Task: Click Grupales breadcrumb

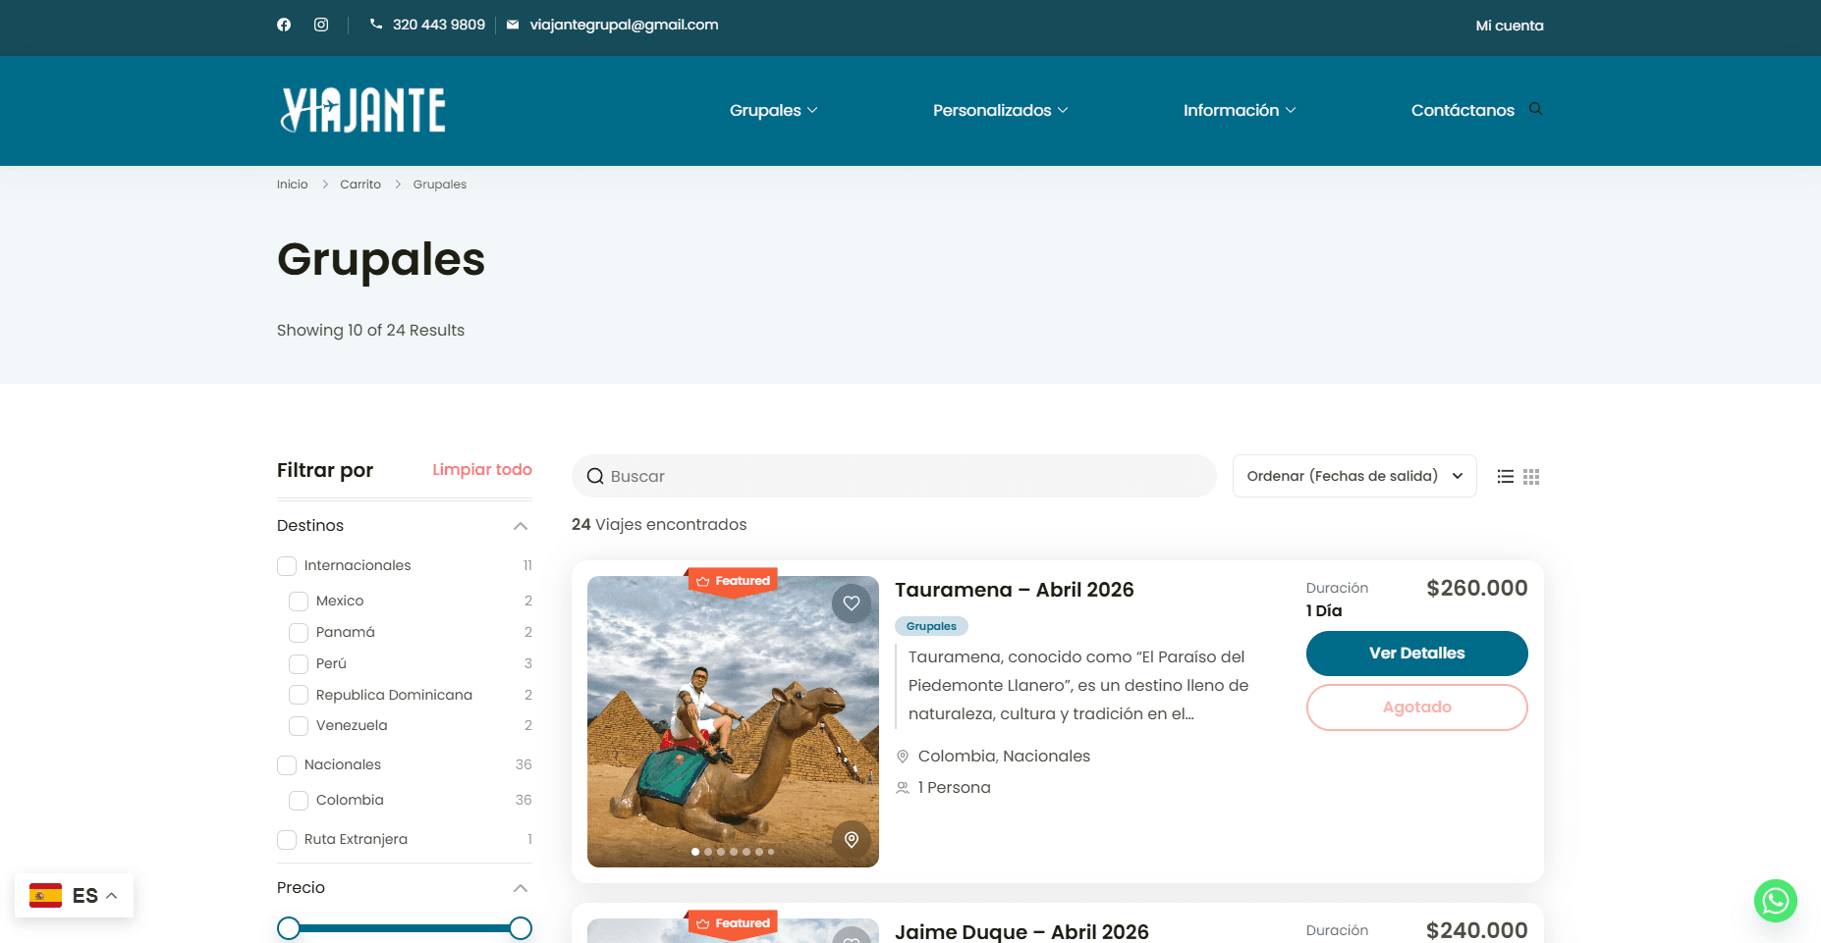Action: click(x=440, y=184)
